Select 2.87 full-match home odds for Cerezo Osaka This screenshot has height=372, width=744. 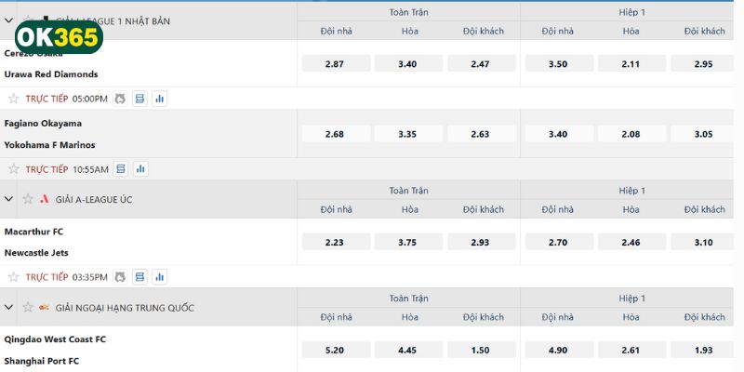click(x=335, y=63)
